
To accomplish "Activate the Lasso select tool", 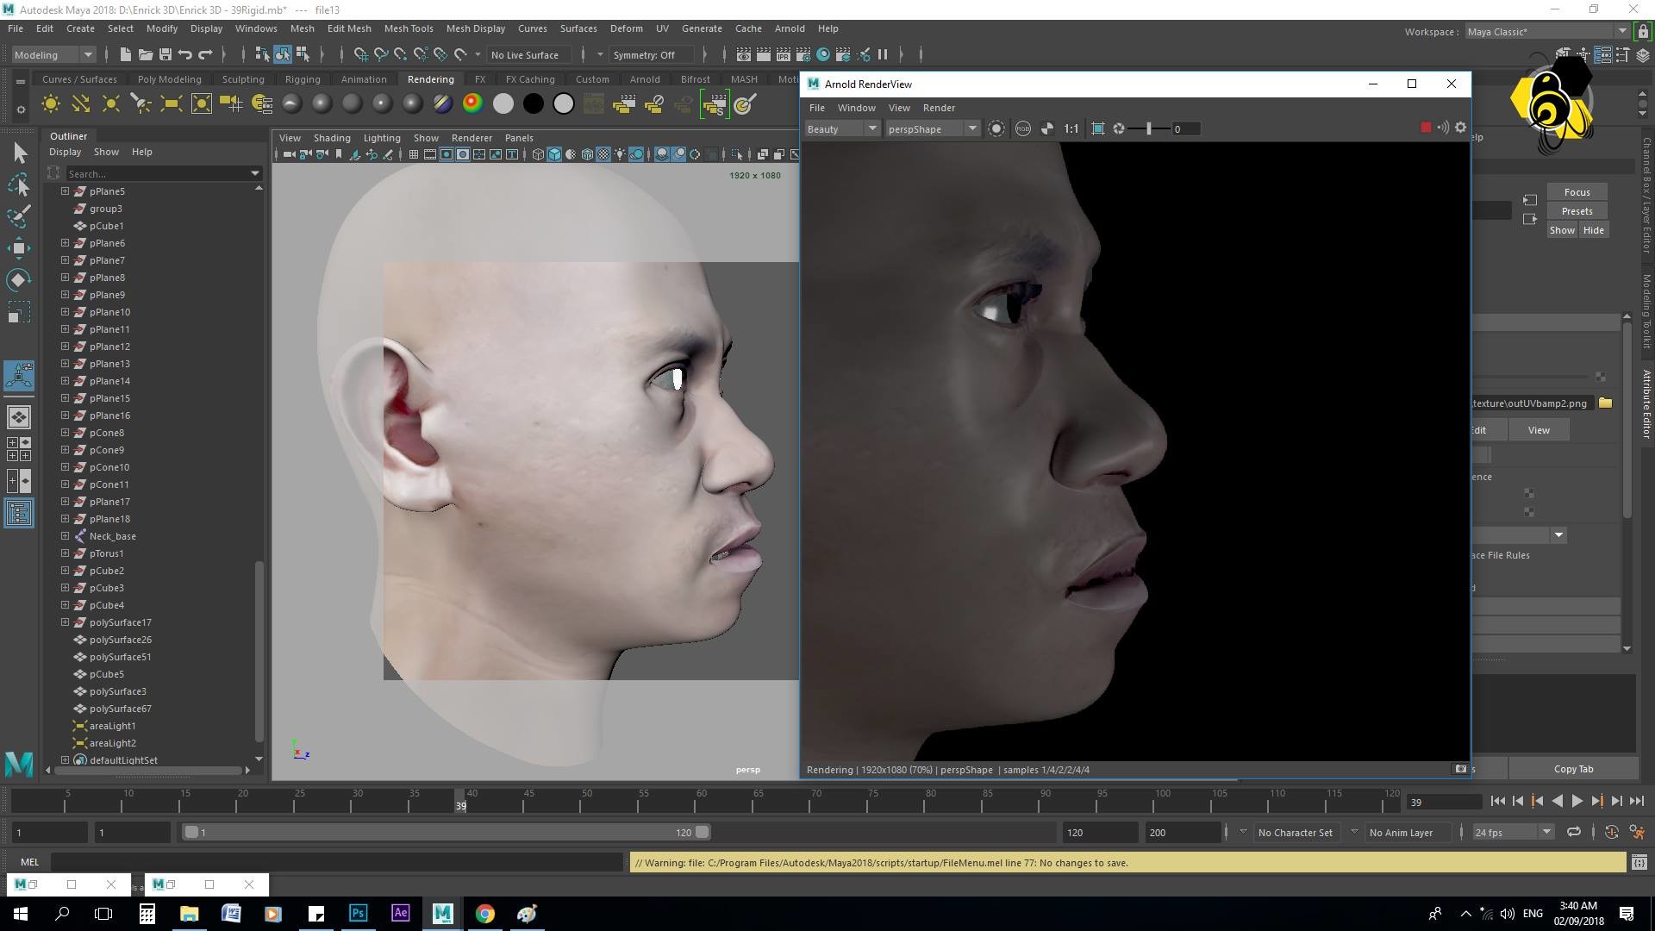I will (19, 184).
